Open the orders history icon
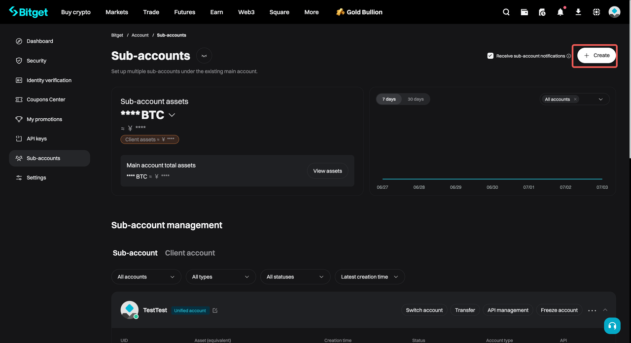Image resolution: width=631 pixels, height=343 pixels. tap(542, 12)
